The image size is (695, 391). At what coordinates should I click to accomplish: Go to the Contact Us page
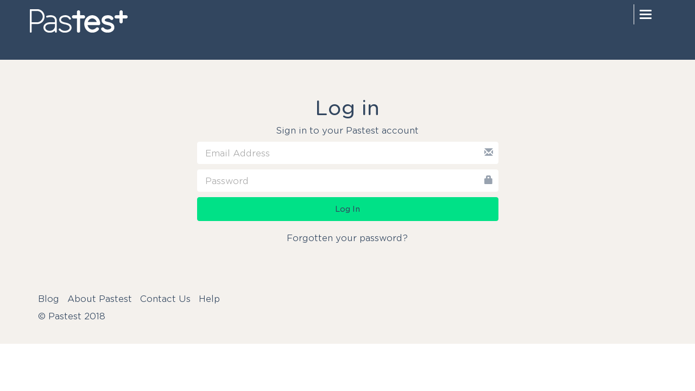[165, 299]
